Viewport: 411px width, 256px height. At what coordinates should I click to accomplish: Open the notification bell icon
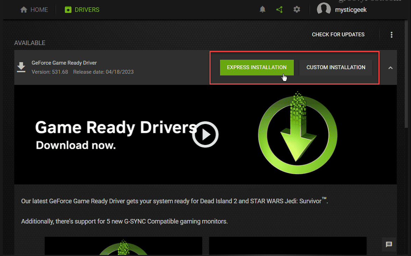[262, 9]
